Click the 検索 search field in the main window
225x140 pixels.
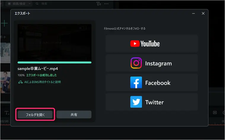click(x=44, y=4)
